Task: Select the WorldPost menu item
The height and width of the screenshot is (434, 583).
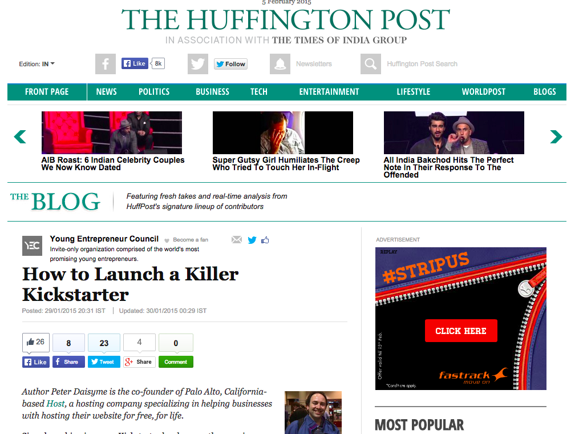Action: [483, 92]
